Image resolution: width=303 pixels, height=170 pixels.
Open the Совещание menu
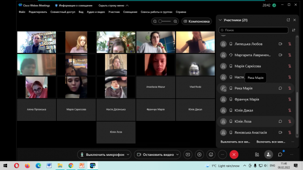pyautogui.click(x=130, y=12)
